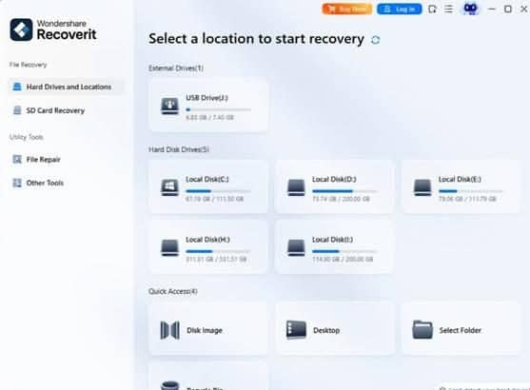The width and height of the screenshot is (530, 390).
Task: Open Disk Image quick access
Action: [208, 329]
